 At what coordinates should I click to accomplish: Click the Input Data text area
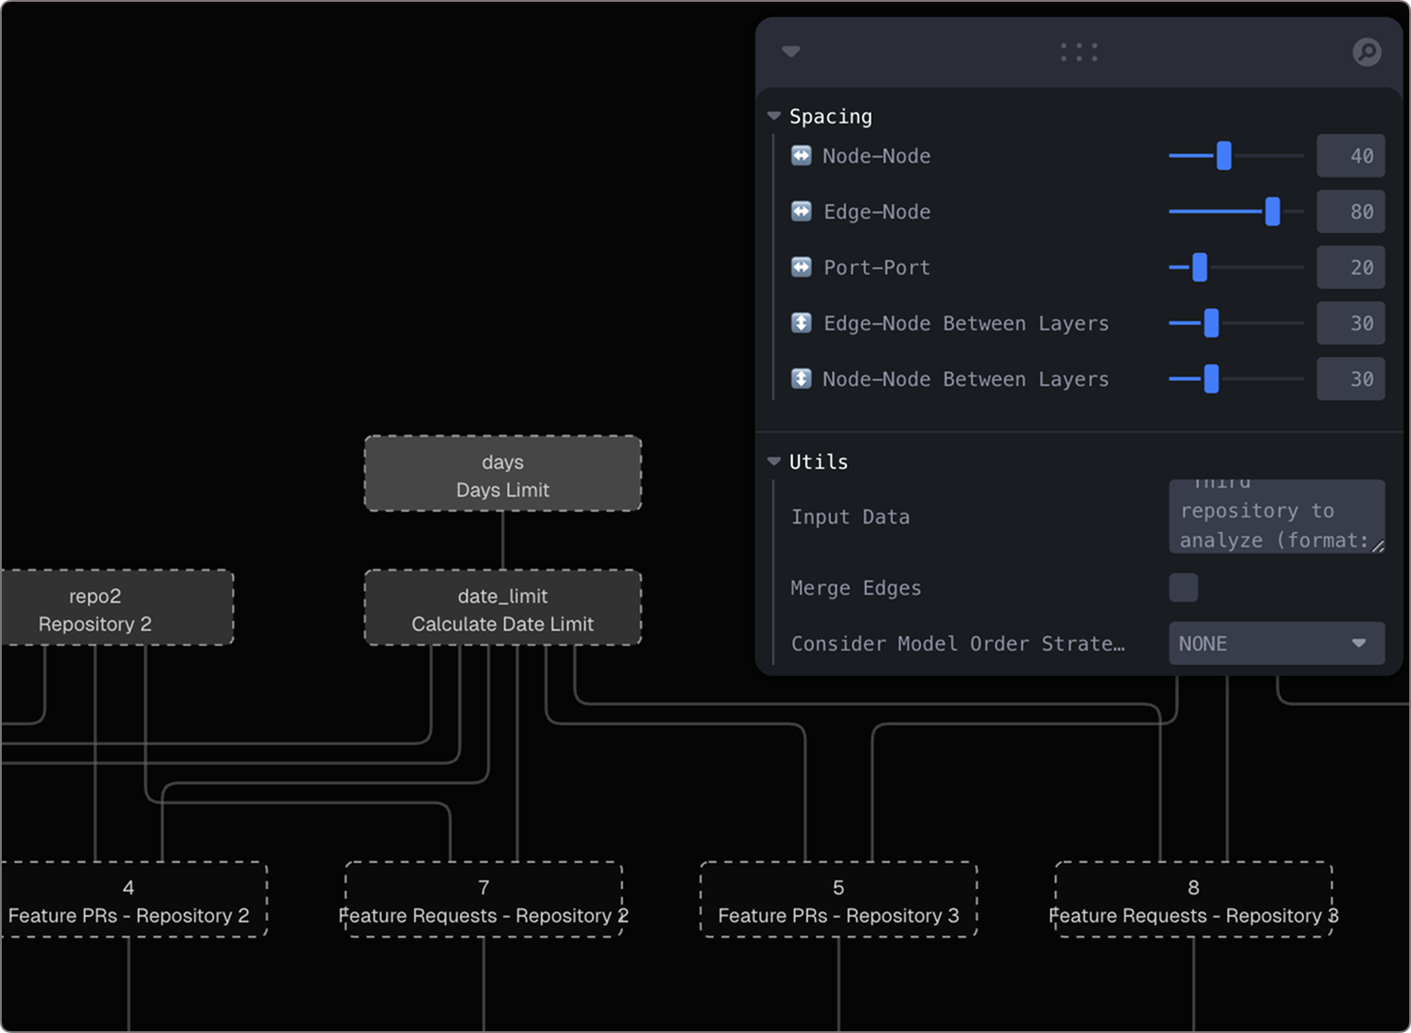[x=1277, y=516]
